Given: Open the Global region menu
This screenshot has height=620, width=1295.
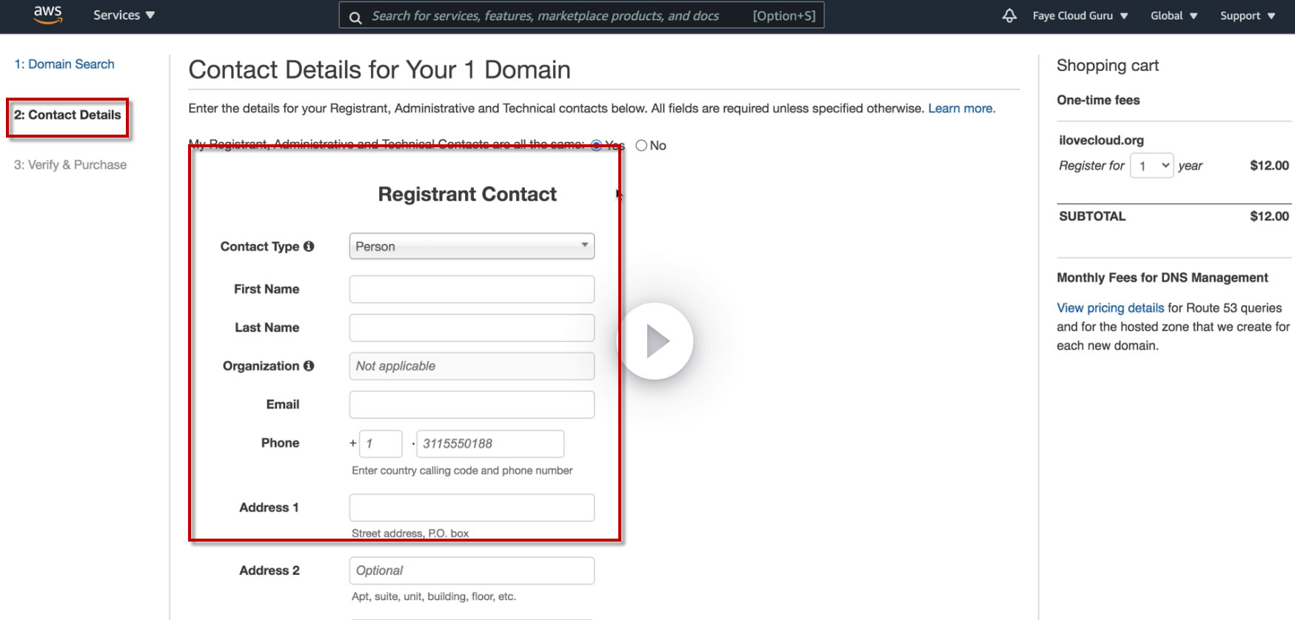Looking at the screenshot, I should [x=1174, y=16].
